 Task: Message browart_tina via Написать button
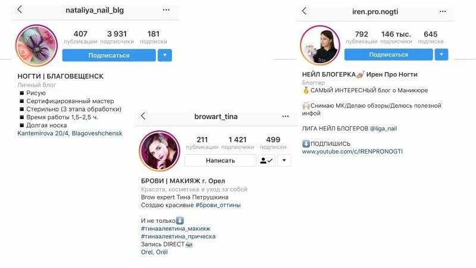coord(220,160)
